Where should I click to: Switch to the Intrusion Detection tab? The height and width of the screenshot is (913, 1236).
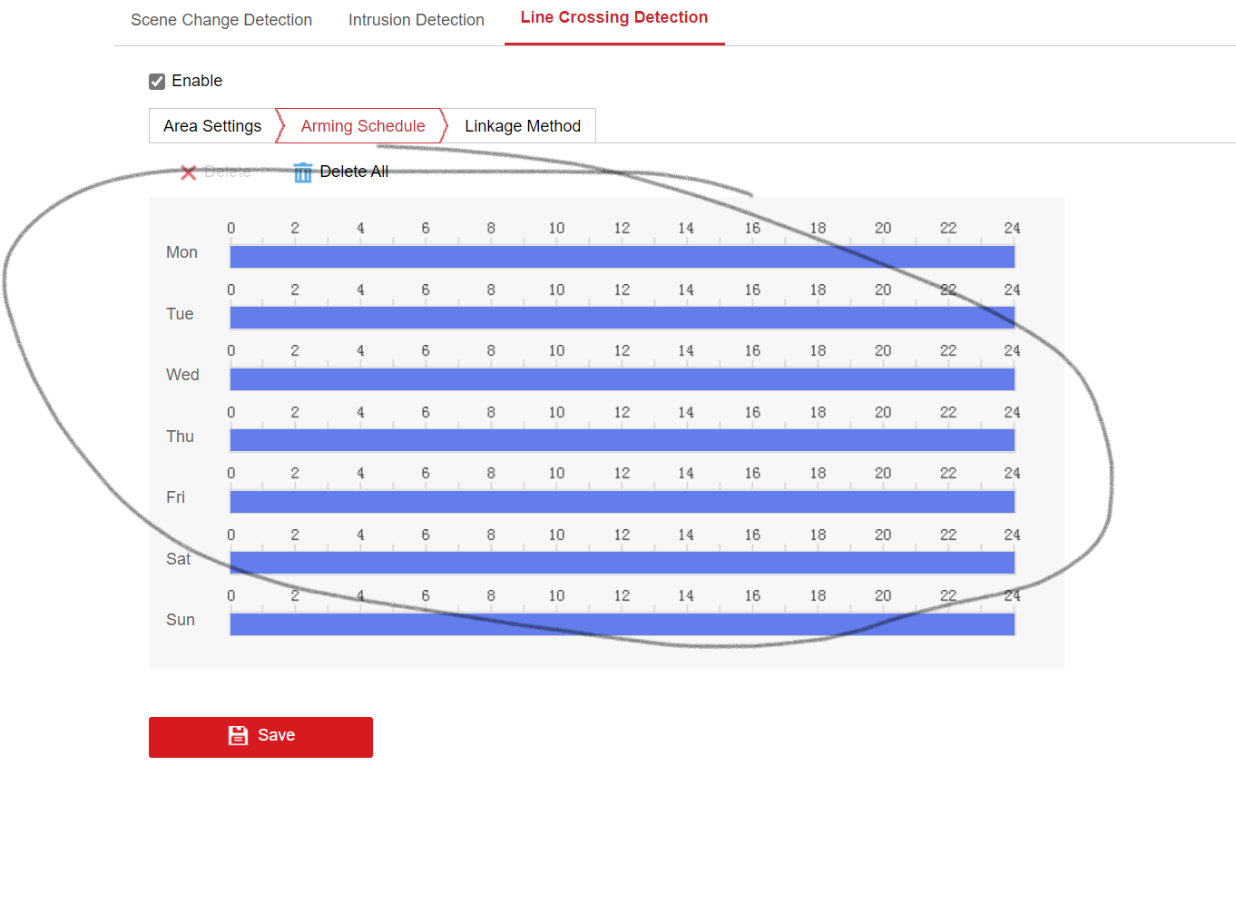416,20
